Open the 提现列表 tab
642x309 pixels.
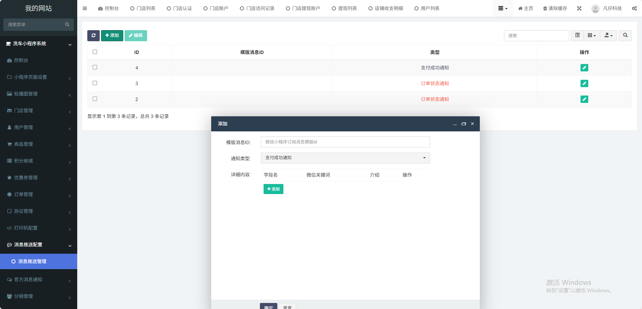click(344, 8)
